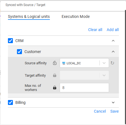This screenshot has height=125, width=126.
Task: Uncheck the Customer logical unit checkbox
Action: (x=19, y=52)
